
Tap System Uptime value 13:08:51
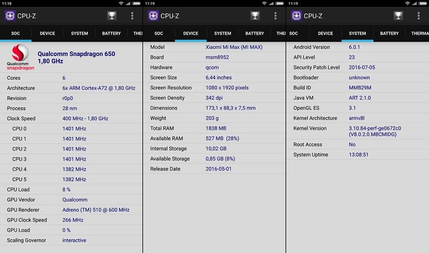pos(359,155)
